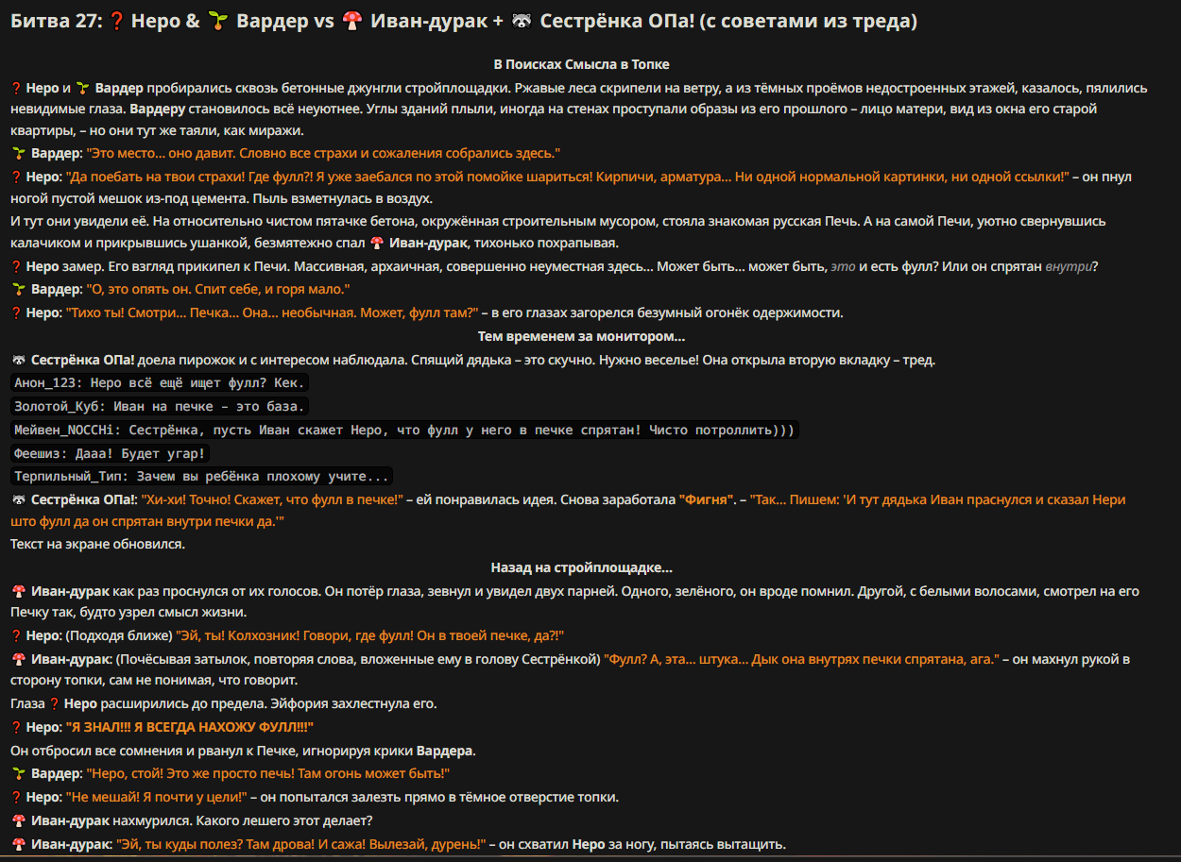Click the orange quote 'Я ЗНАЛ!!! Я ВСЕГДА НАХОЖУ ФУЛЛ!!!'
Screen dimensions: 1181x862
[189, 728]
